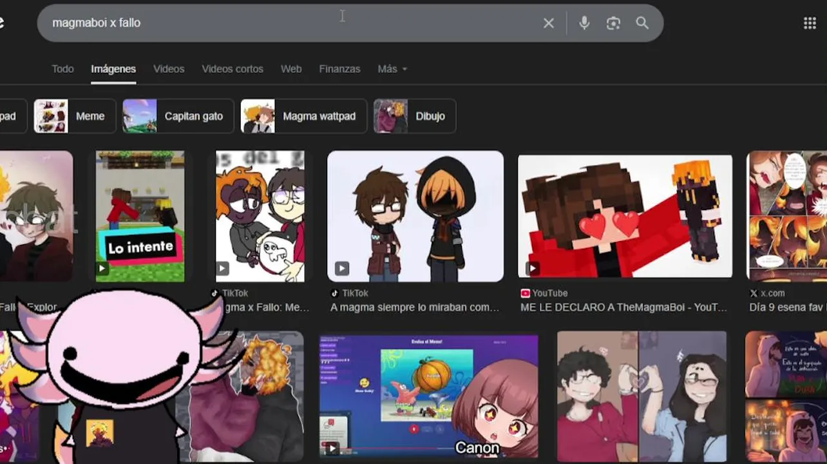The height and width of the screenshot is (464, 827).
Task: Click play badge on hooded character thumbnail
Action: point(341,268)
